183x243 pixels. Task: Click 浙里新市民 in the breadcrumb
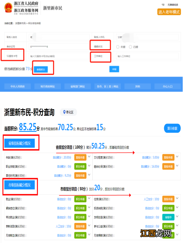click(x=20, y=23)
